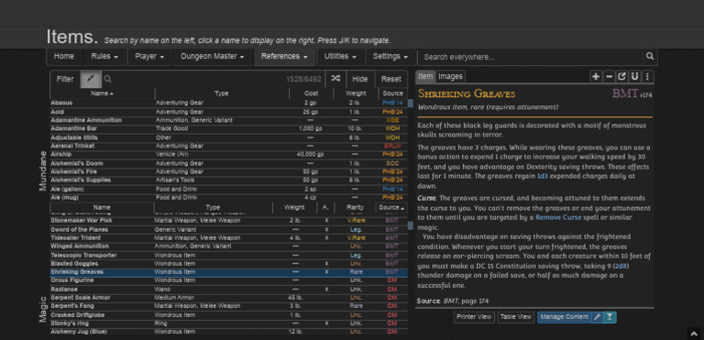The height and width of the screenshot is (340, 704).
Task: Sort mundane list by Source column
Action: pyautogui.click(x=393, y=93)
